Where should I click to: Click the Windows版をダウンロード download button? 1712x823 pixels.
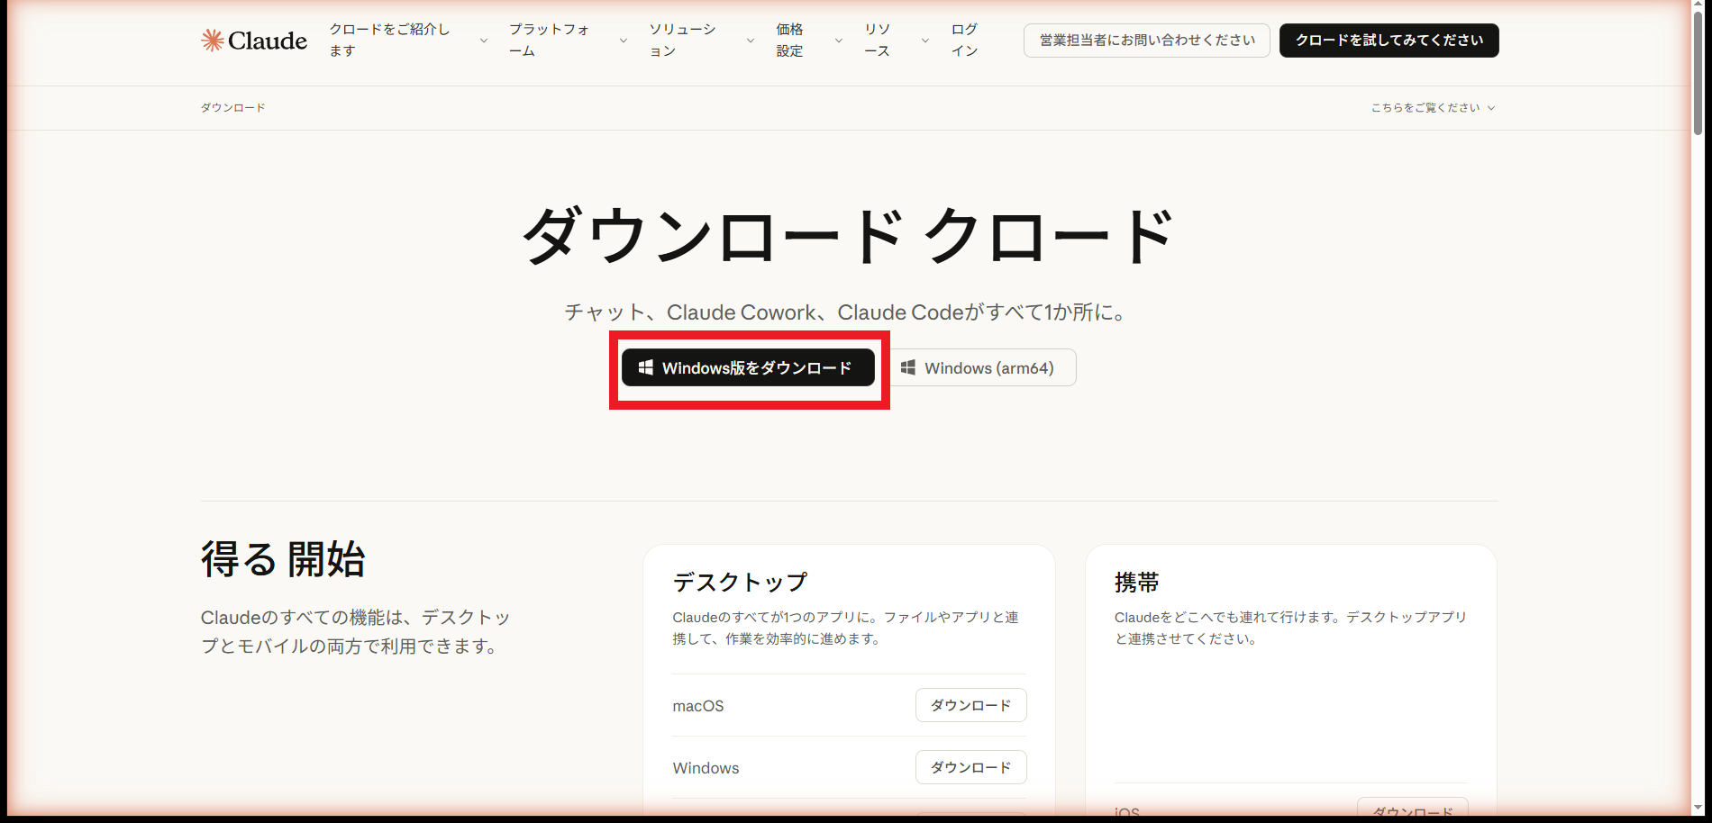pyautogui.click(x=748, y=366)
